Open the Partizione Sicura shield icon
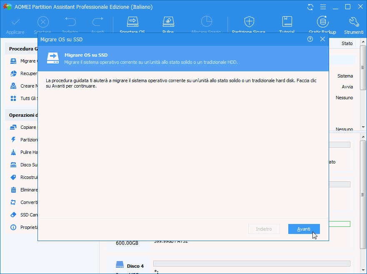This screenshot has height=274, width=367. [x=249, y=22]
